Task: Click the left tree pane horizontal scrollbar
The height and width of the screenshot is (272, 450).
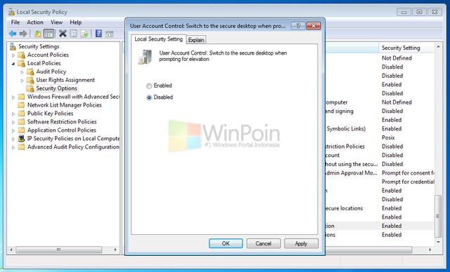Action: [58, 250]
